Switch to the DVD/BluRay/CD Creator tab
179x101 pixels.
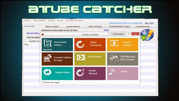point(122,26)
